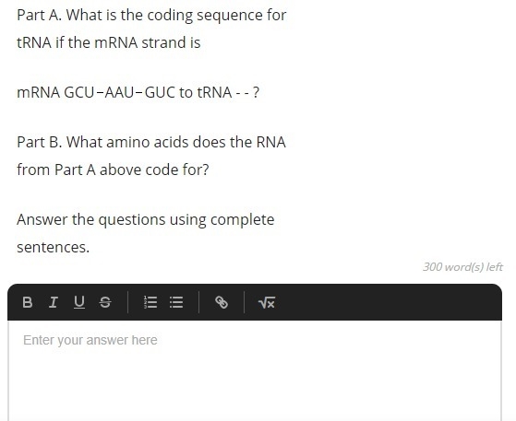Toggle bold formatting in the answer editor
The image size is (516, 421).
[28, 302]
